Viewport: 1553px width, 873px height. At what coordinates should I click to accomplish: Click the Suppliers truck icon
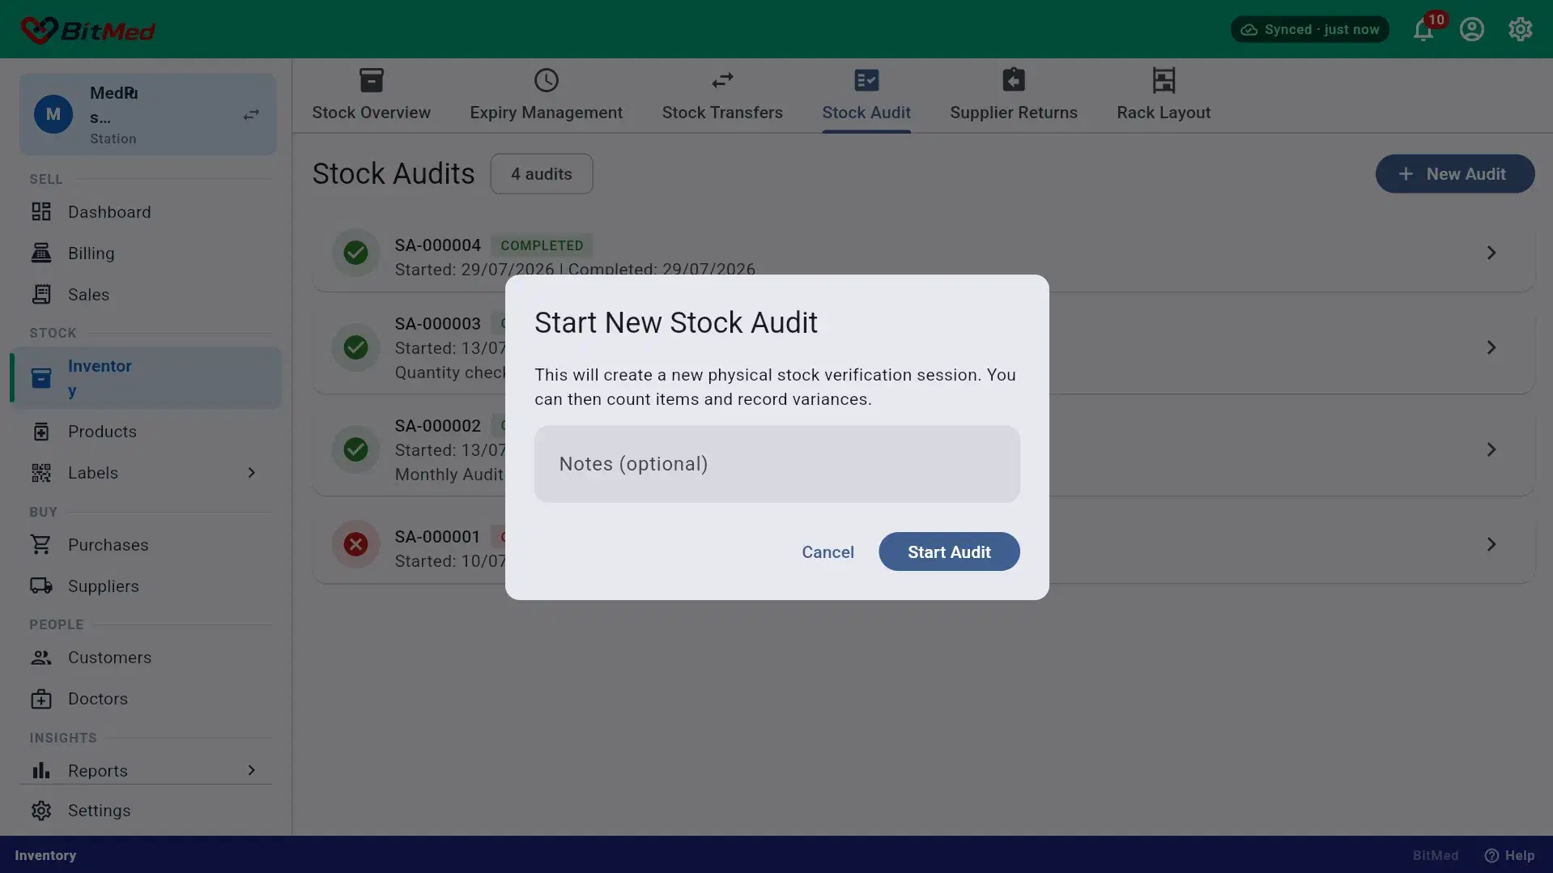[x=41, y=586]
